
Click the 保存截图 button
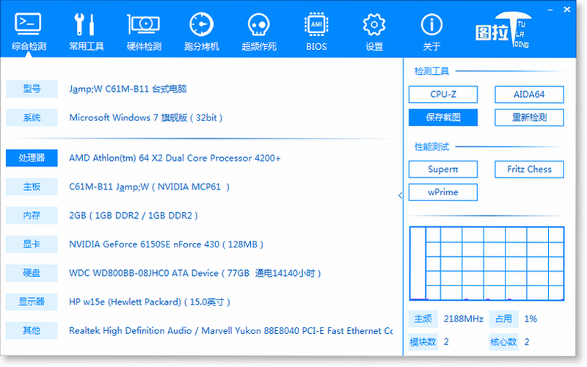tap(443, 117)
